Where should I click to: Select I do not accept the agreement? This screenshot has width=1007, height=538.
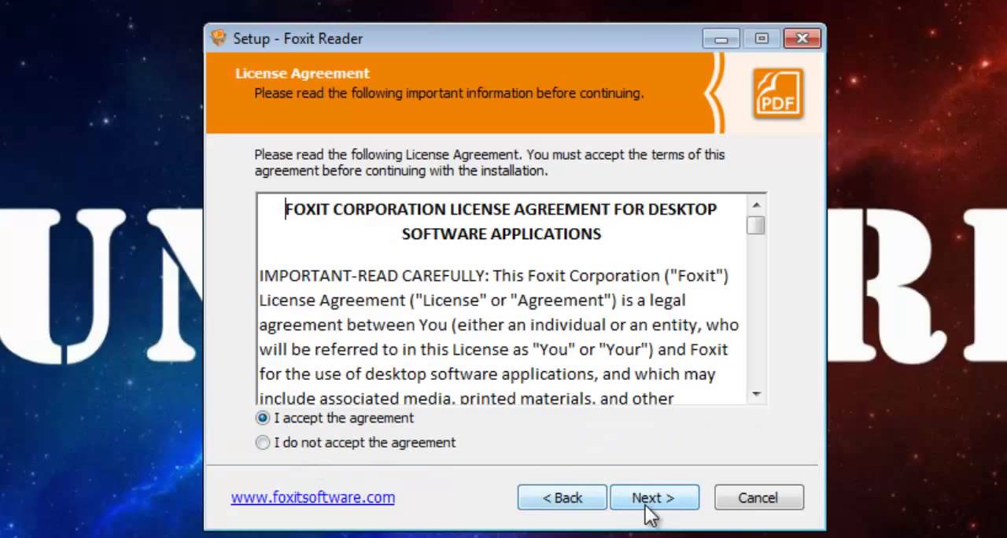pyautogui.click(x=356, y=442)
